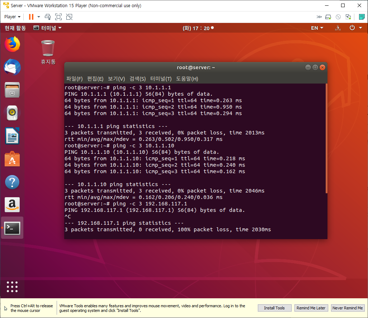The height and width of the screenshot is (318, 368).
Task: Click the '^C' interrupt line in terminal
Action: (67, 217)
